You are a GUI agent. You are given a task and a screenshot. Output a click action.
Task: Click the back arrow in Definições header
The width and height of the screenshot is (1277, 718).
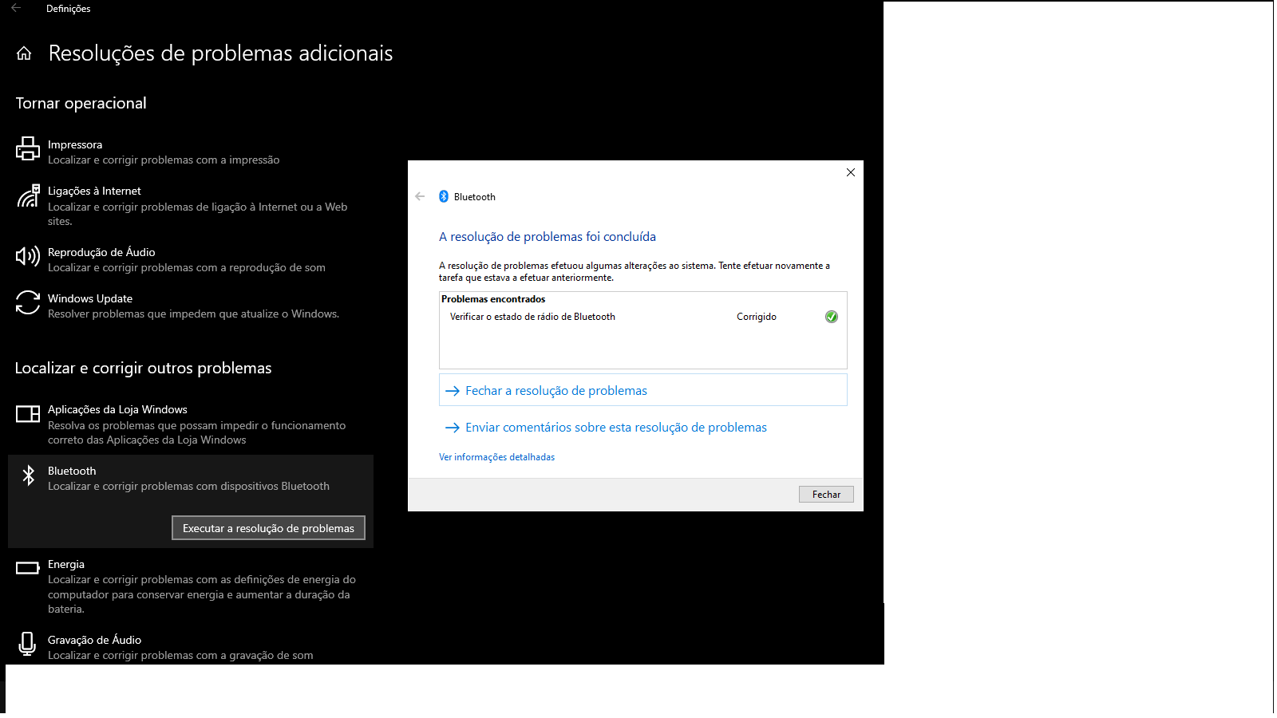(16, 8)
